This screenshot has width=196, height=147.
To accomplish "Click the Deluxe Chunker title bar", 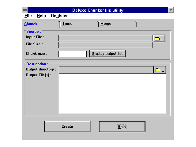I will coord(98,10).
